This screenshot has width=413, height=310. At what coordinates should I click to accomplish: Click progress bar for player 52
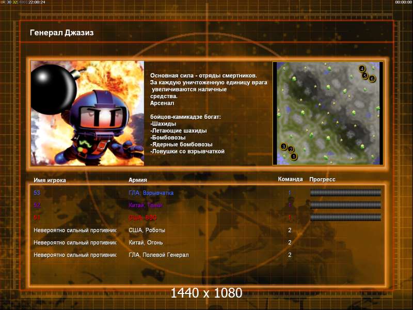point(345,205)
